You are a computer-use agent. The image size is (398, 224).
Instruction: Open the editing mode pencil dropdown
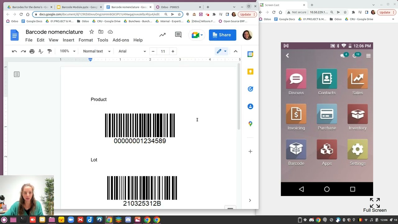pos(222,51)
